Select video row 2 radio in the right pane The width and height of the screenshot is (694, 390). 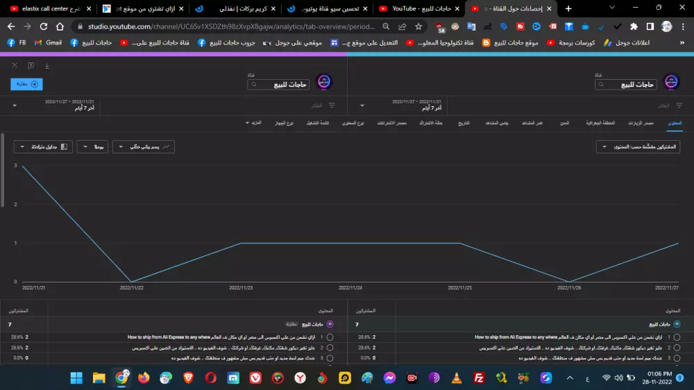click(x=677, y=348)
